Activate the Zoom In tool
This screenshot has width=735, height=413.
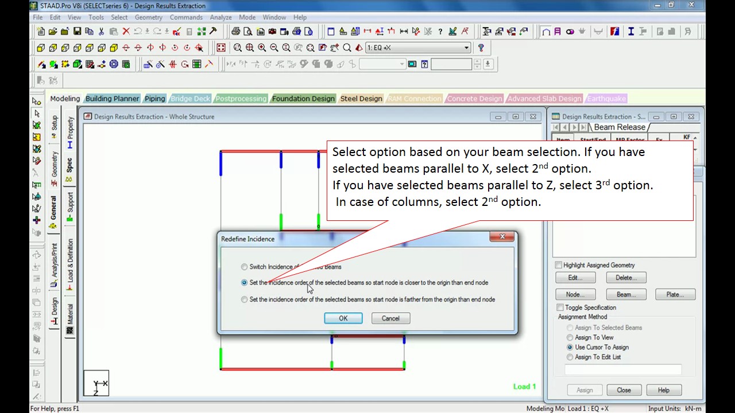point(262,48)
